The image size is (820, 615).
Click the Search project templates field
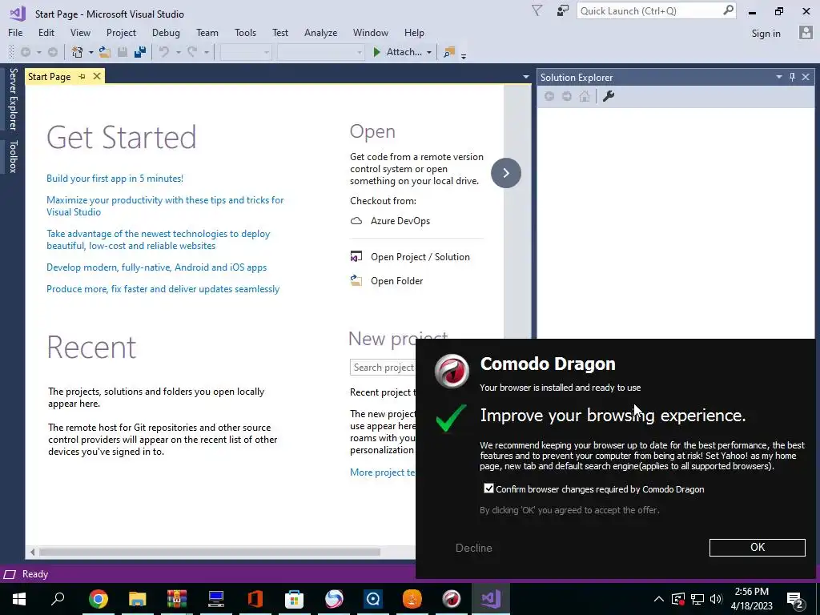click(384, 367)
